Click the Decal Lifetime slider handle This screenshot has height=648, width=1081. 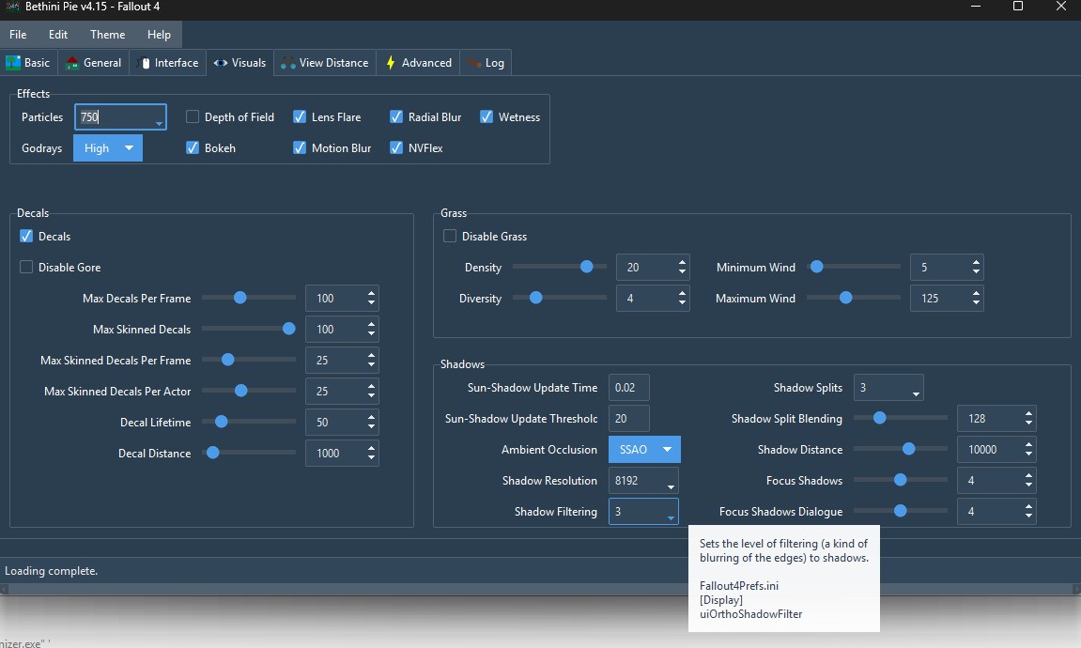[222, 421]
